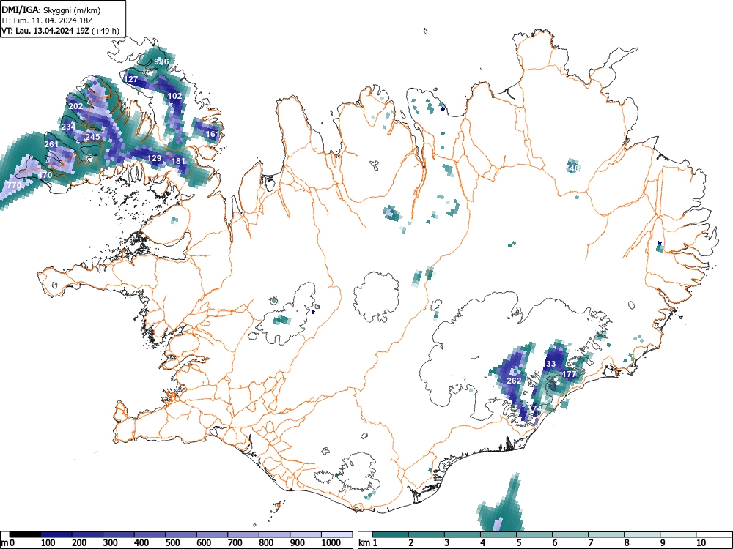Screen dimensions: 733x549
Task: Click the visibility value 102 on the map
Action: [x=175, y=96]
